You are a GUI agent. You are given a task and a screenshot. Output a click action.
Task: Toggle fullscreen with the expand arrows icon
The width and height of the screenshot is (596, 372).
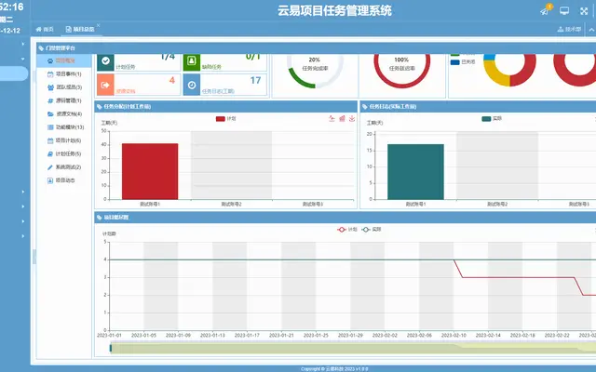584,11
